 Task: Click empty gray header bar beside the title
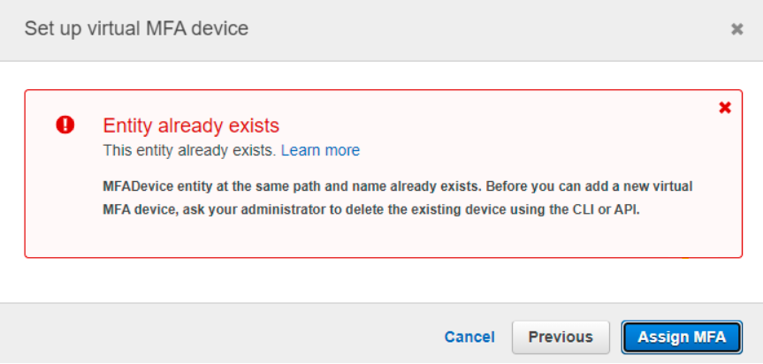[486, 30]
